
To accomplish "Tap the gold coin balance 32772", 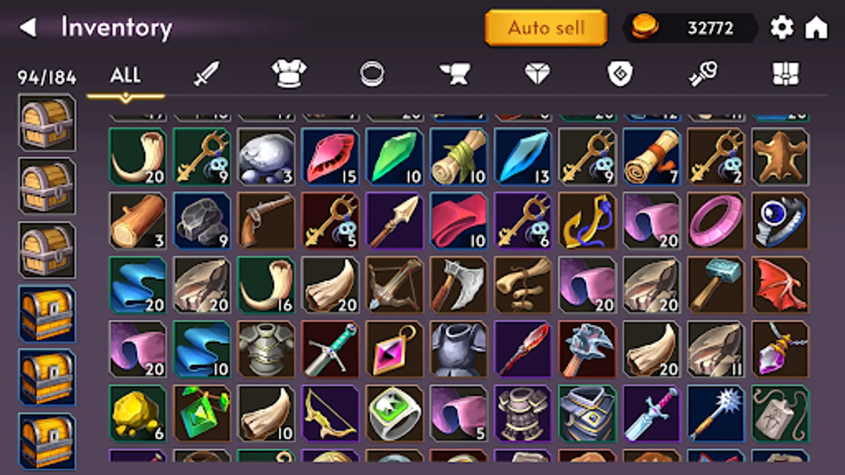I will [691, 27].
